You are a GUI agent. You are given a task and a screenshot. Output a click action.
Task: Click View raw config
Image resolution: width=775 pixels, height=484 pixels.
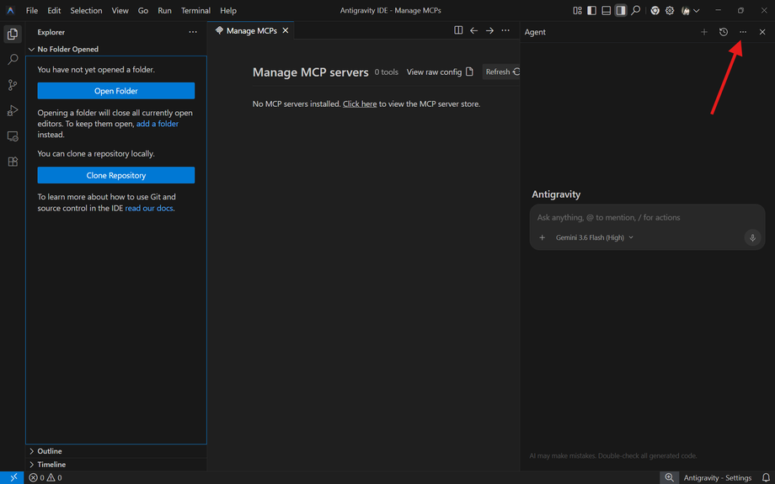coord(440,72)
